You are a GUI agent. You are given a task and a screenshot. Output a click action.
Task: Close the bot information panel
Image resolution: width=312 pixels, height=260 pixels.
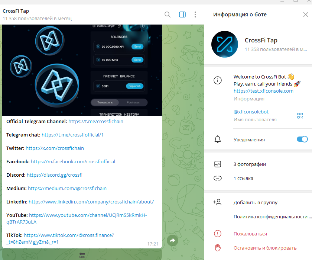(x=306, y=15)
